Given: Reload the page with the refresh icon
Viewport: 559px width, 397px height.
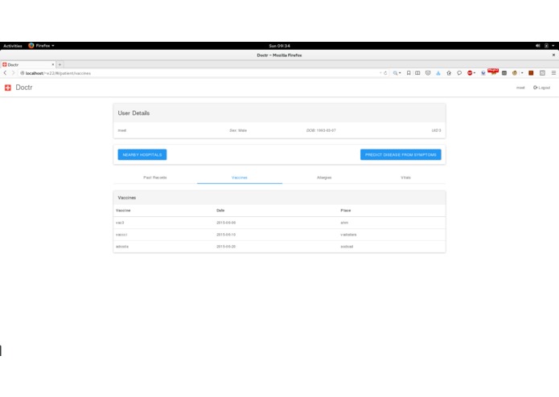Looking at the screenshot, I should (x=385, y=73).
